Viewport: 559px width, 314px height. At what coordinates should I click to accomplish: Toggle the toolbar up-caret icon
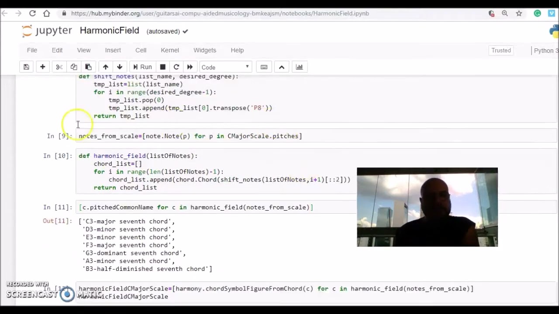282,67
